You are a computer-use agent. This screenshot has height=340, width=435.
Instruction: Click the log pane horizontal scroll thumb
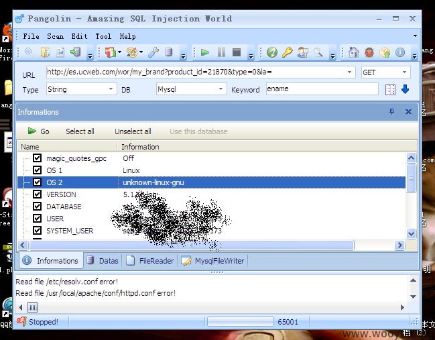(32, 307)
